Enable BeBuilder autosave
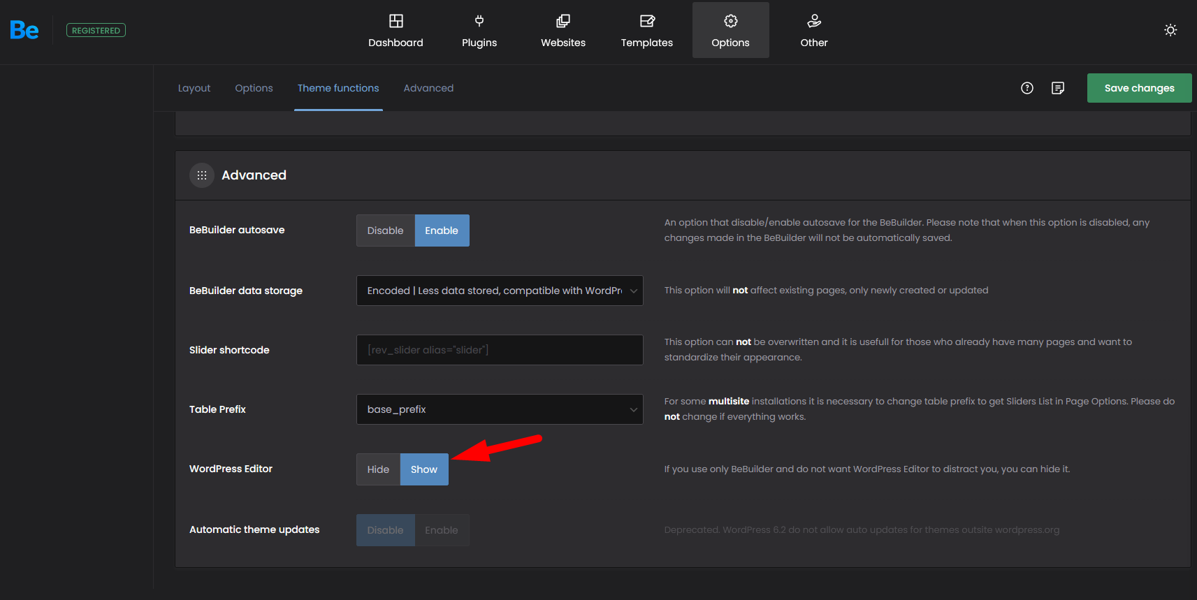Screen dimensions: 1197x600 (442, 231)
